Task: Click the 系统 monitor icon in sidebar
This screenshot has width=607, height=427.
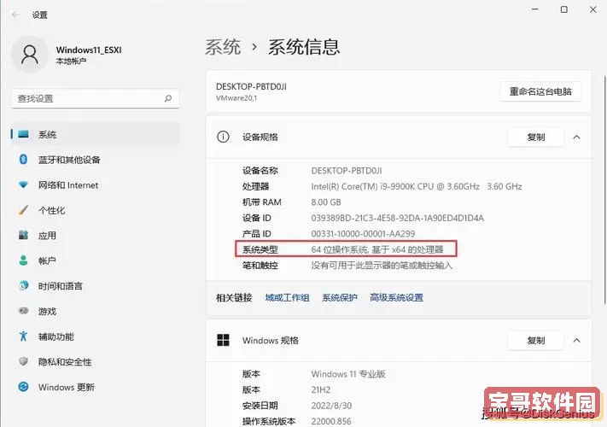Action: (23, 134)
